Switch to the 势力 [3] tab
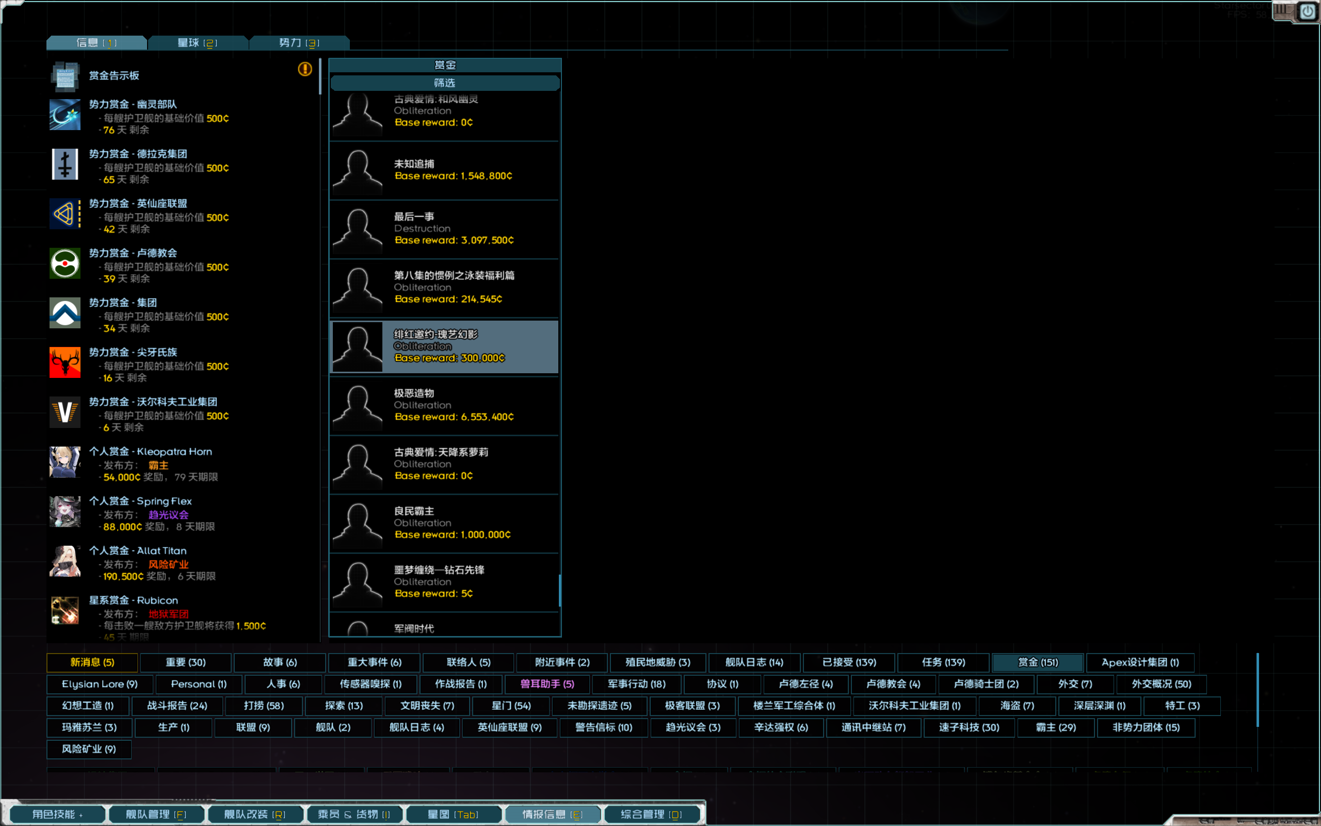This screenshot has width=1321, height=826. [299, 42]
